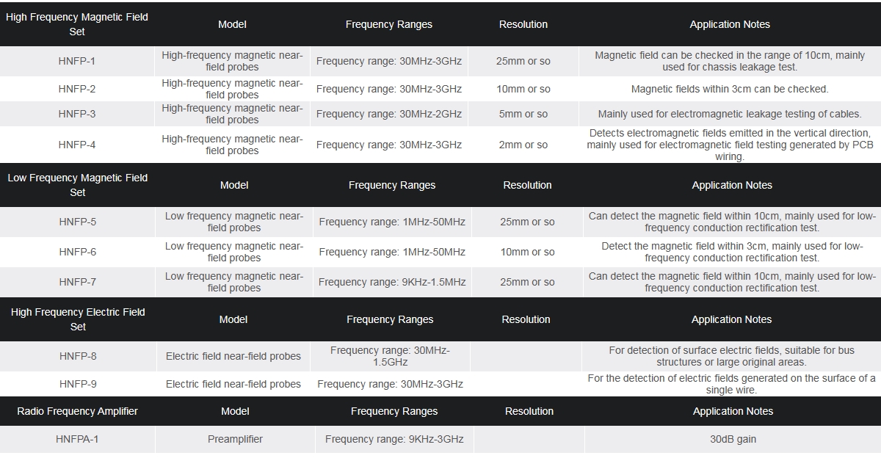Click the HNFP-1 model cell
The height and width of the screenshot is (461, 881).
(x=77, y=61)
